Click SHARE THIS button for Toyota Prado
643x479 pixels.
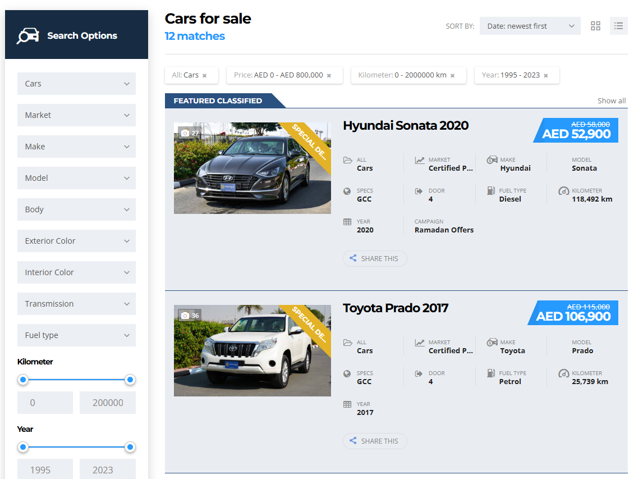click(x=375, y=441)
